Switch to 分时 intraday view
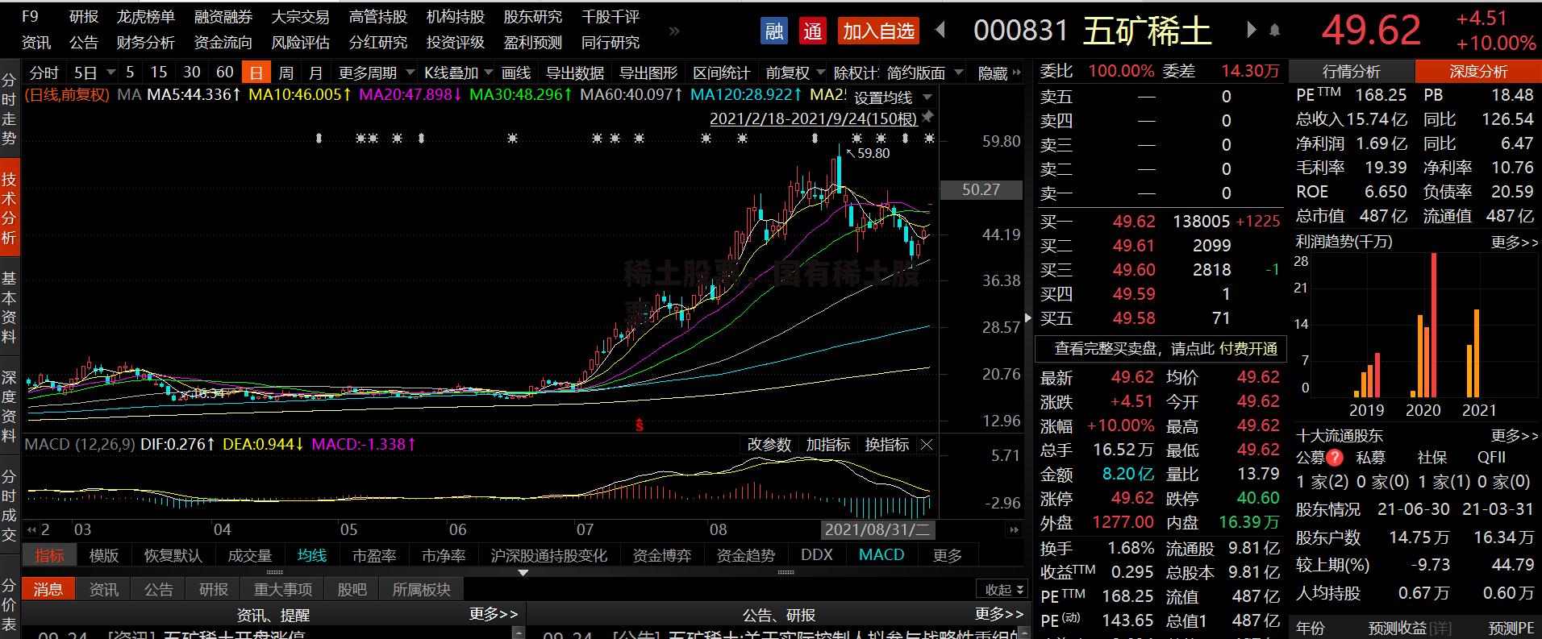Screen dimensions: 1542x639 click(44, 73)
